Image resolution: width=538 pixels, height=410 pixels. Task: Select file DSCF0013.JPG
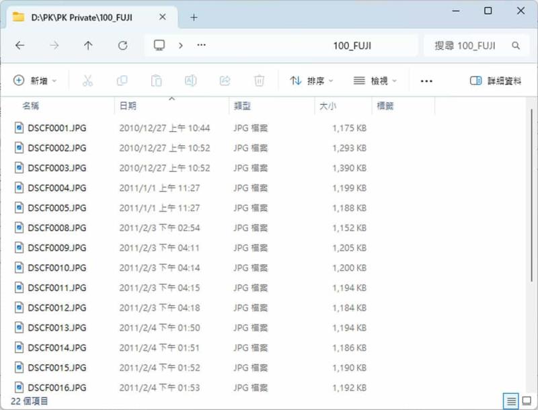point(57,328)
